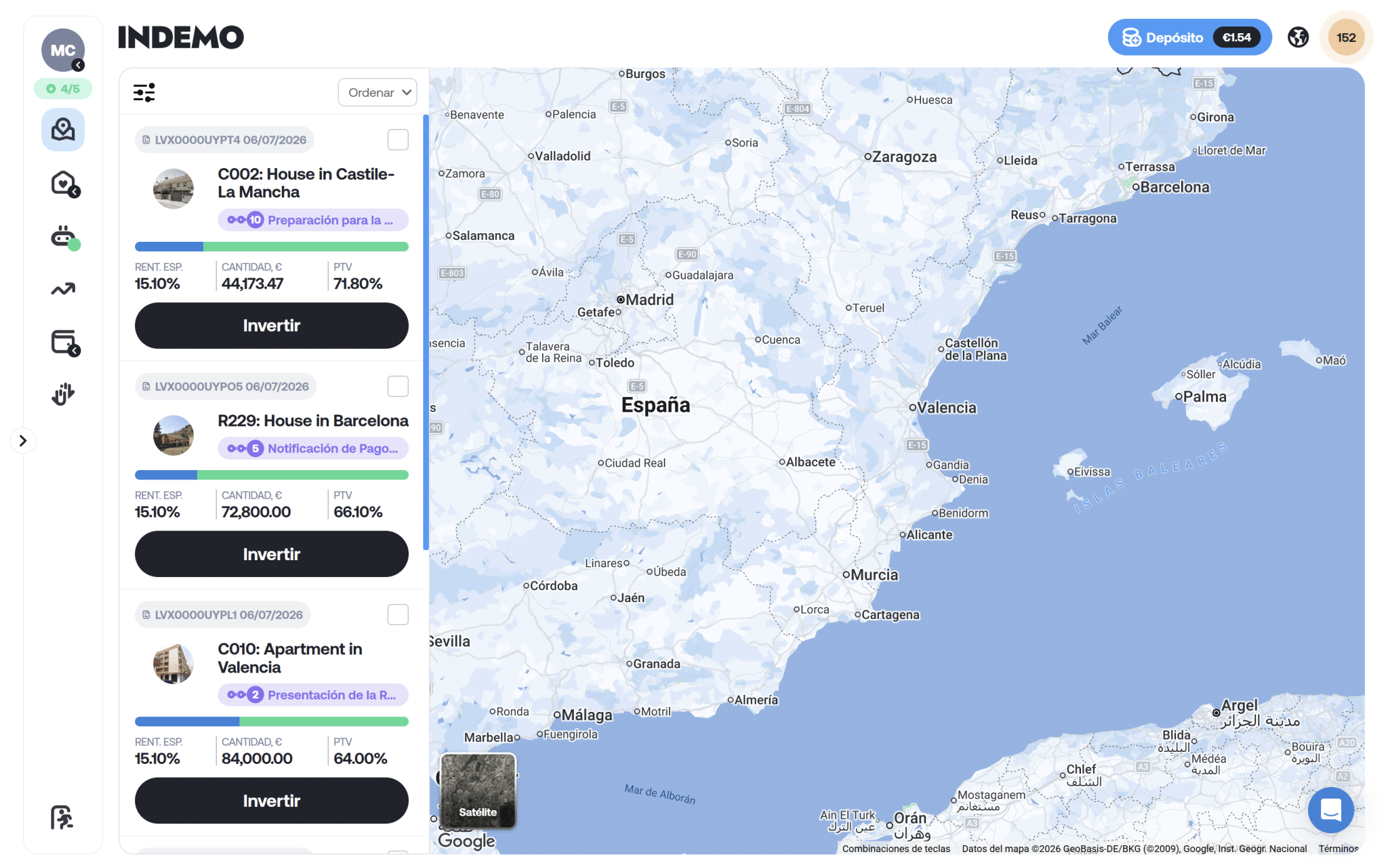
Task: Click Zaragoza on the map
Action: (903, 157)
